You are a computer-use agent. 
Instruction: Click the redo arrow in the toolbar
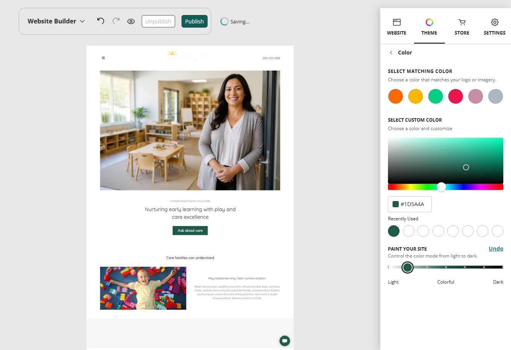116,21
